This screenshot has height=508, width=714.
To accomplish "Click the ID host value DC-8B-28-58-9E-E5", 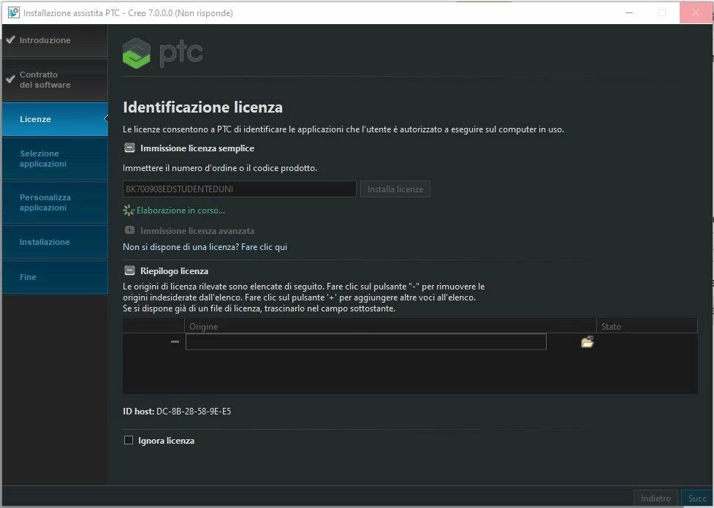I will [194, 412].
